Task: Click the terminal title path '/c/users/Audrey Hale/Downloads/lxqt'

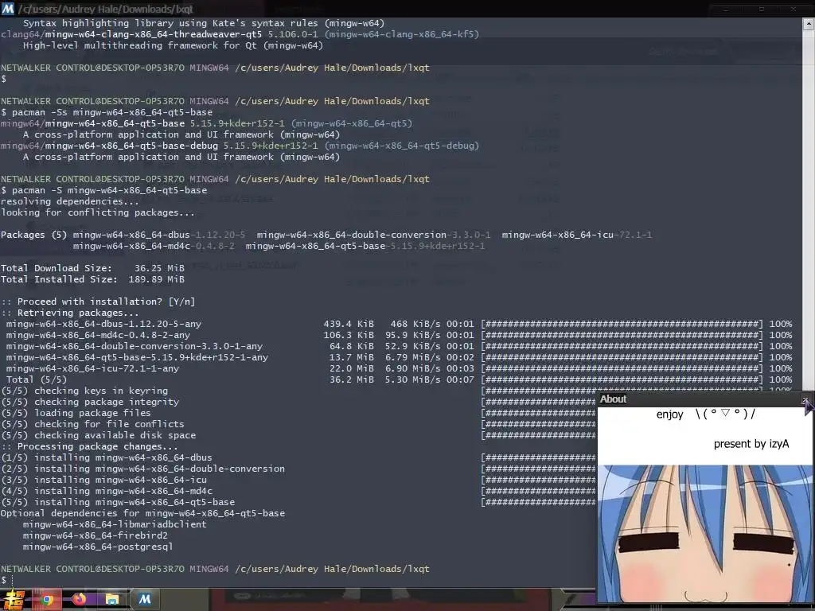Action: click(106, 9)
